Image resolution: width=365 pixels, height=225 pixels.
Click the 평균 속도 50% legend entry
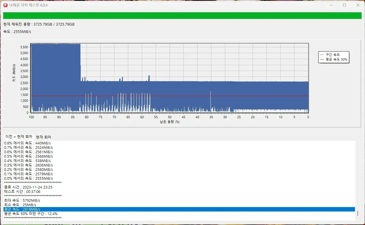tap(333, 59)
